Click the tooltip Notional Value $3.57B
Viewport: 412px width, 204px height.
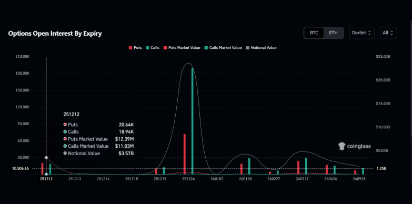(126, 154)
